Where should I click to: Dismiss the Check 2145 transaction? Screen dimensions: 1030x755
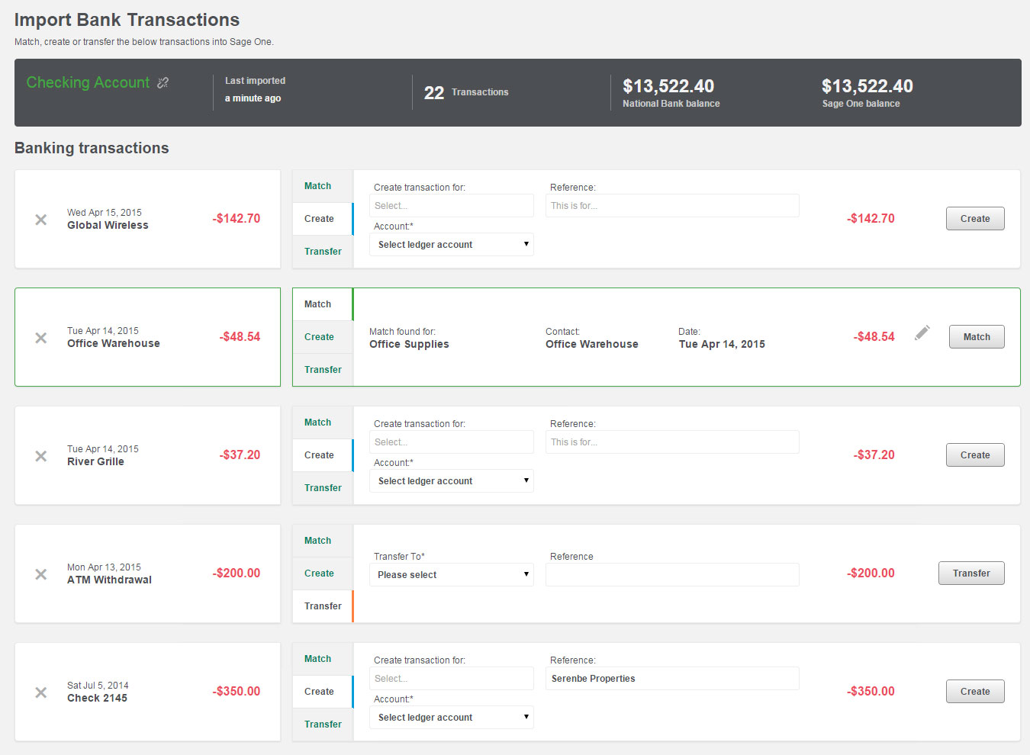(40, 692)
